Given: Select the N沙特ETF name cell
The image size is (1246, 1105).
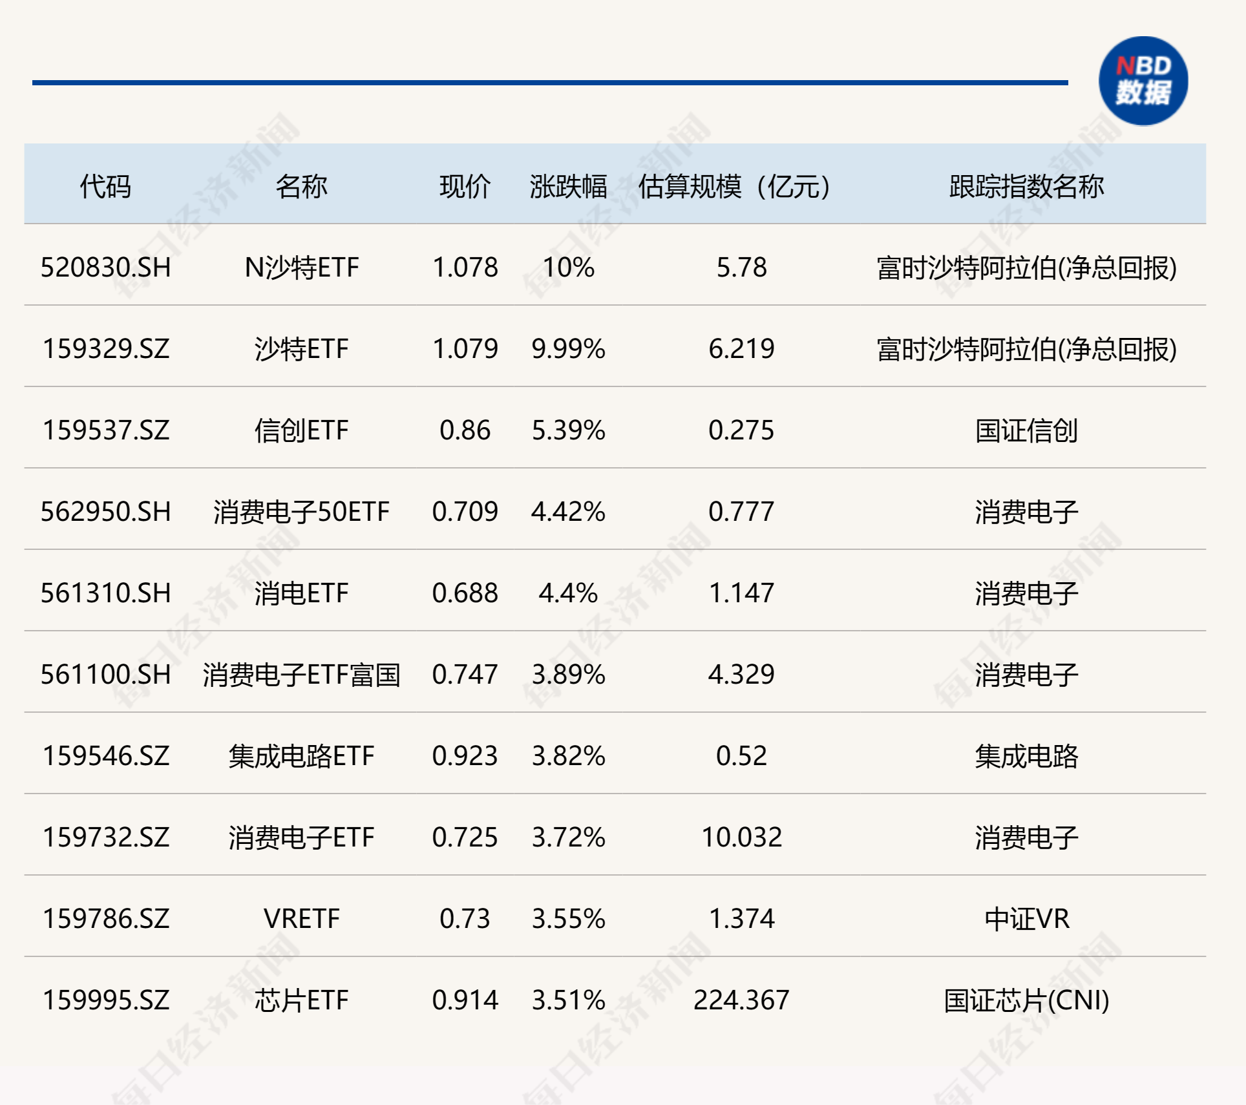Looking at the screenshot, I should tap(301, 268).
